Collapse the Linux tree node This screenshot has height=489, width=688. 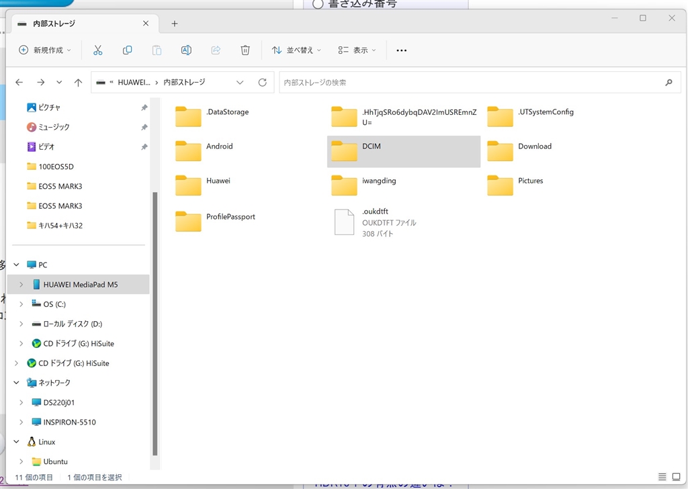coord(16,441)
